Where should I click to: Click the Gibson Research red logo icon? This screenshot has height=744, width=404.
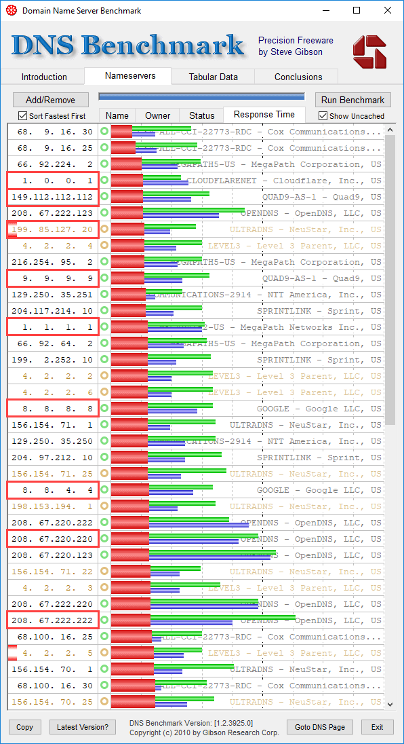369,51
